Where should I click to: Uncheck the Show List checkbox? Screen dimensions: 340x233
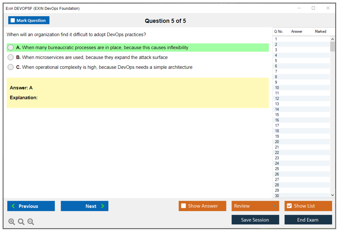(289, 206)
